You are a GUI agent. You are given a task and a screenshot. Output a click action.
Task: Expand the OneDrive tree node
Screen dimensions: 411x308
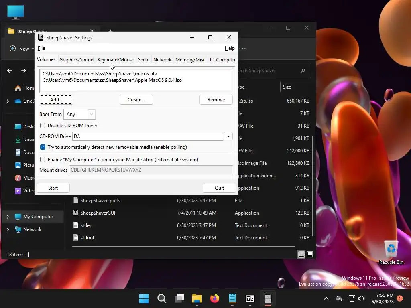[8, 101]
